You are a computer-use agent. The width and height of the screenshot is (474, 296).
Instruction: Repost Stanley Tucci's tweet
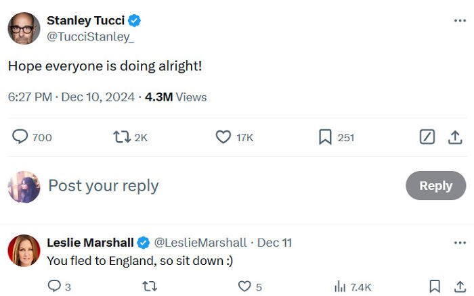click(x=121, y=137)
